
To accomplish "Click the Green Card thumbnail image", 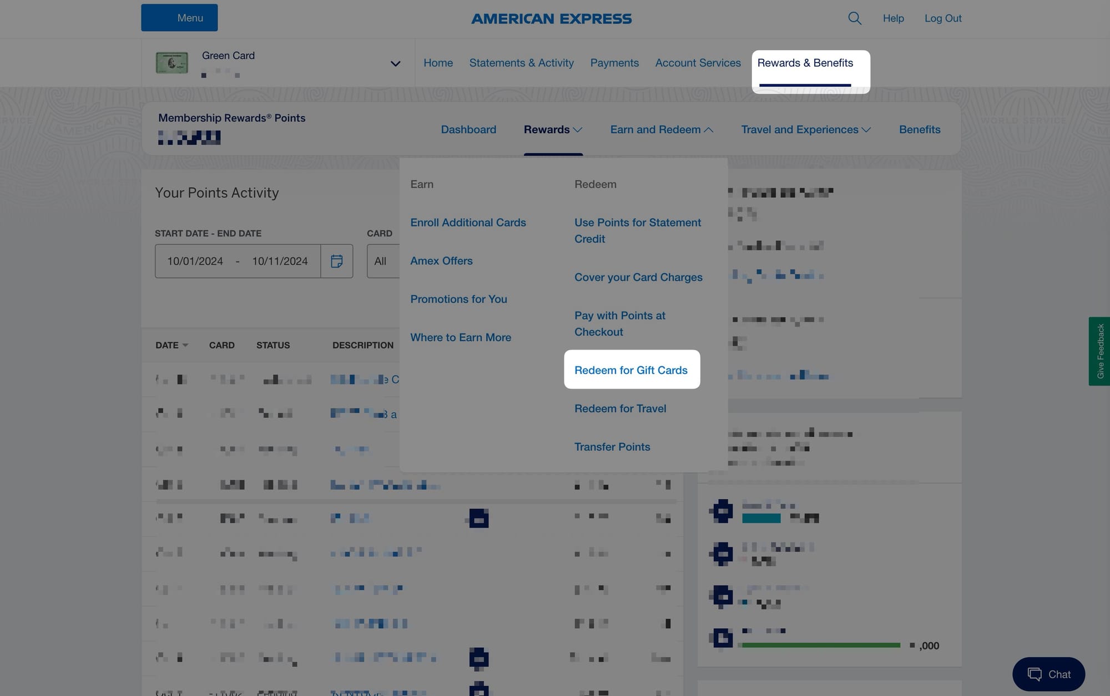I will coord(171,63).
